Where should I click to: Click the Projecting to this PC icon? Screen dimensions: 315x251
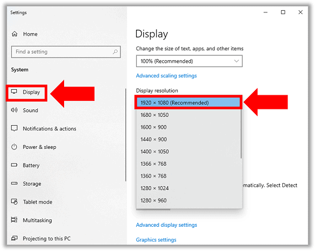click(14, 238)
